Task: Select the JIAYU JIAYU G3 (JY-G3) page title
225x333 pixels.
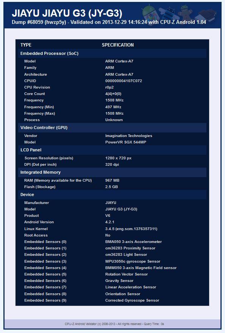Action: pyautogui.click(x=67, y=13)
